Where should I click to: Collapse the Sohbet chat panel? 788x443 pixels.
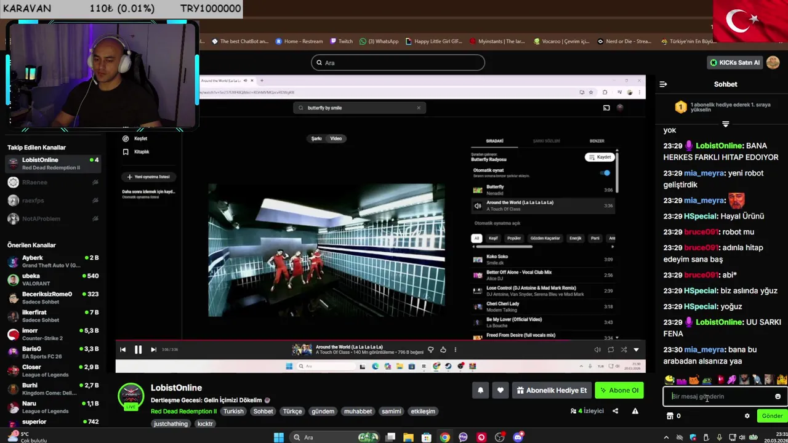[663, 84]
